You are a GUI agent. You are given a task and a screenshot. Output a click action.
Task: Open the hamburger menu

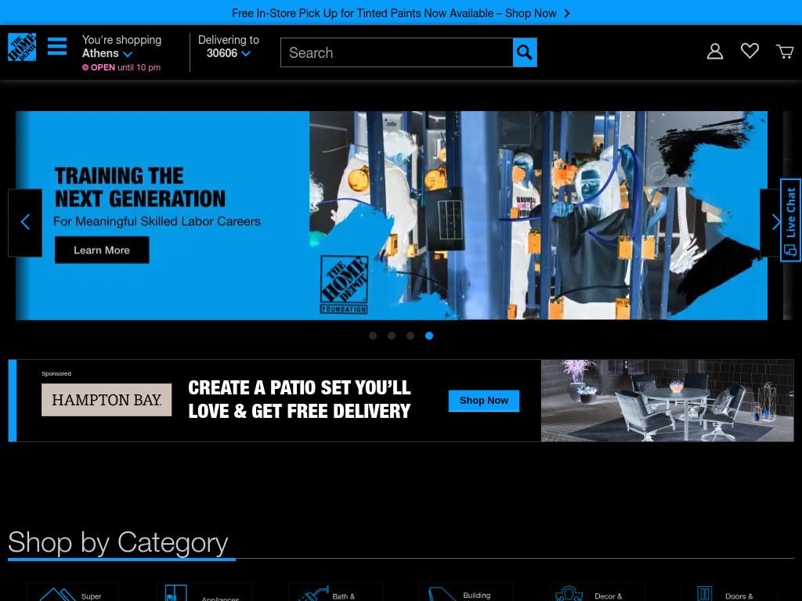pyautogui.click(x=57, y=46)
